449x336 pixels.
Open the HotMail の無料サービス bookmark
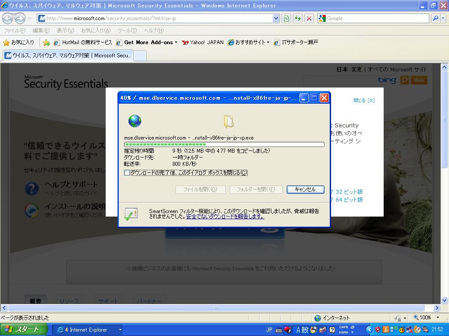pyautogui.click(x=83, y=42)
